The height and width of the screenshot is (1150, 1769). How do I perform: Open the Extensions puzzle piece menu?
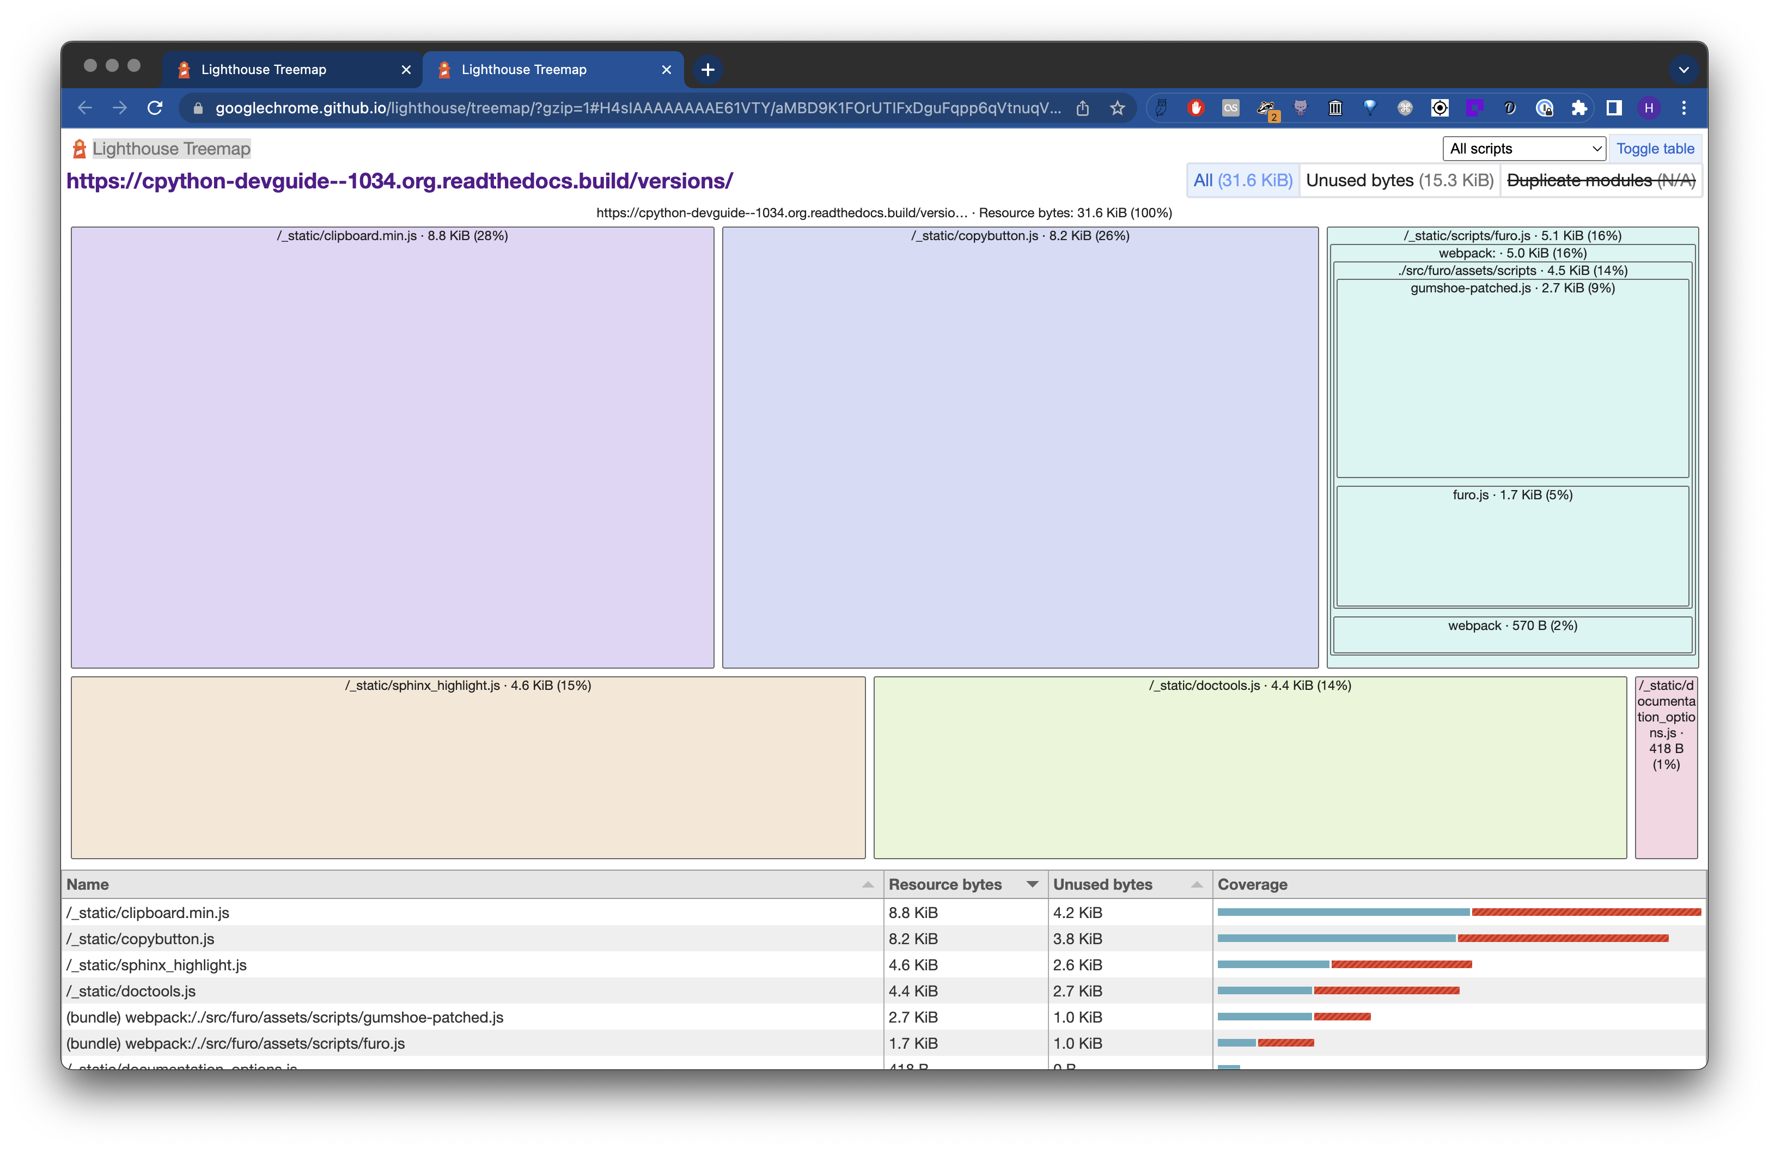1579,108
